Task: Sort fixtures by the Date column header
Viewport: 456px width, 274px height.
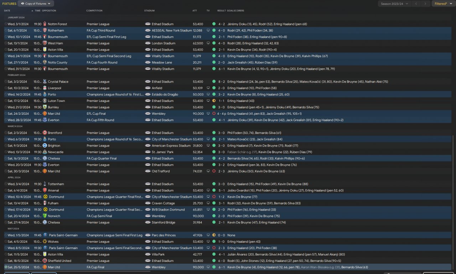Action: tap(7, 11)
